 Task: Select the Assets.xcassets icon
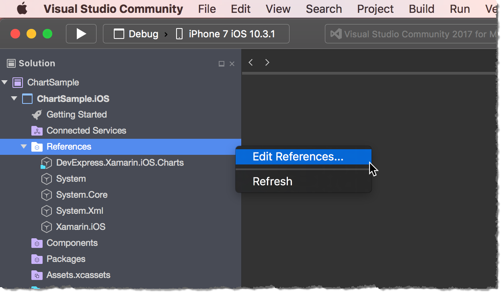[x=37, y=275]
